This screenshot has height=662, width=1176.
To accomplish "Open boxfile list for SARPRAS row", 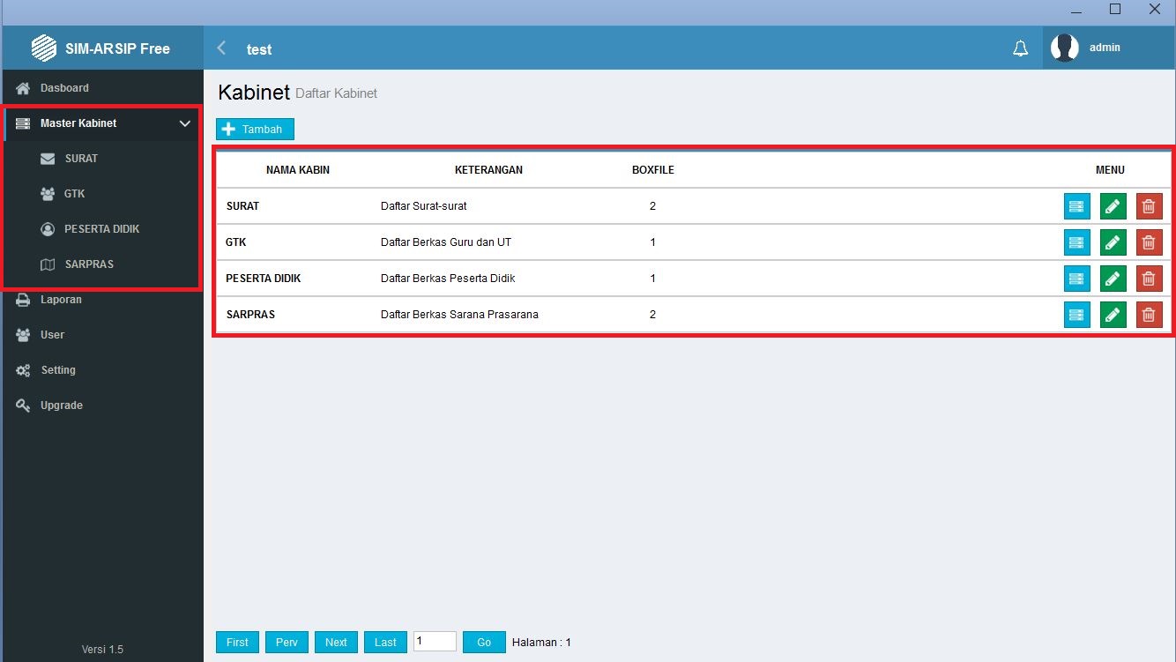I will pyautogui.click(x=1076, y=315).
